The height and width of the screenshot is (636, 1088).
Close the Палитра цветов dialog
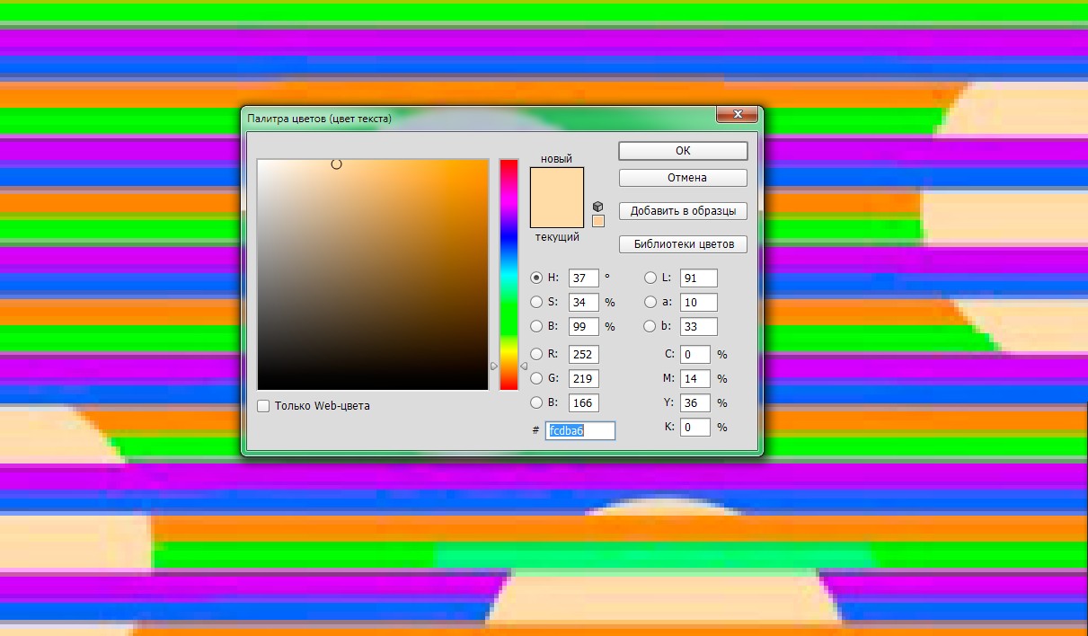coord(739,114)
